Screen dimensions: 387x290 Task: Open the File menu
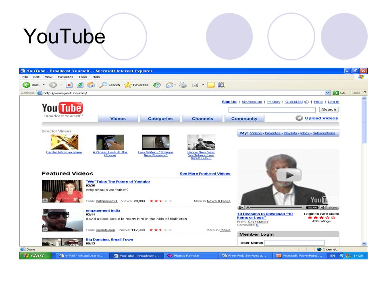tap(25, 77)
